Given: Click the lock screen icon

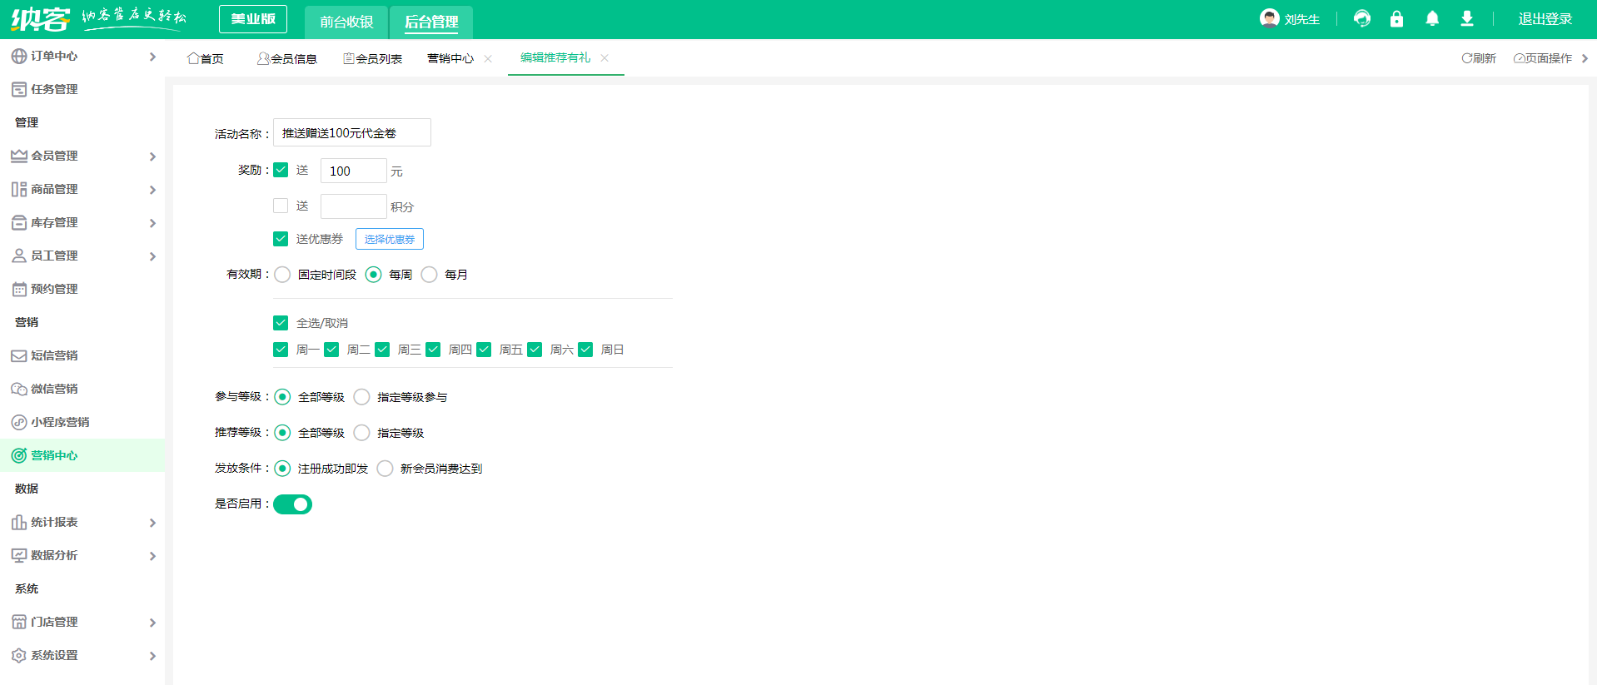Looking at the screenshot, I should (1396, 18).
